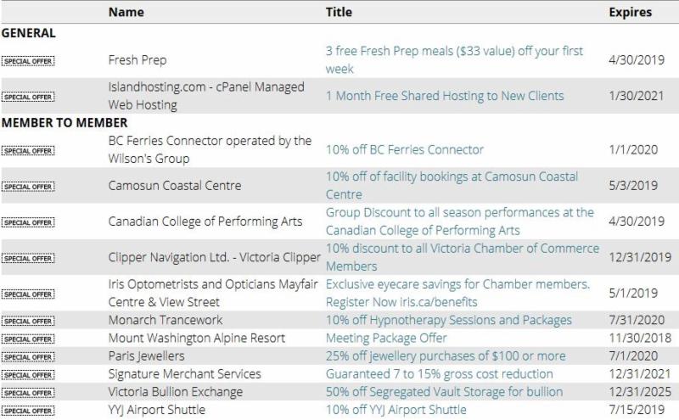The image size is (679, 420).
Task: Open 10% off Hypnotherapy Sessions and Packages
Action: click(x=448, y=321)
